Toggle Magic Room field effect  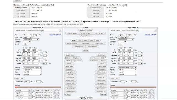79,47
